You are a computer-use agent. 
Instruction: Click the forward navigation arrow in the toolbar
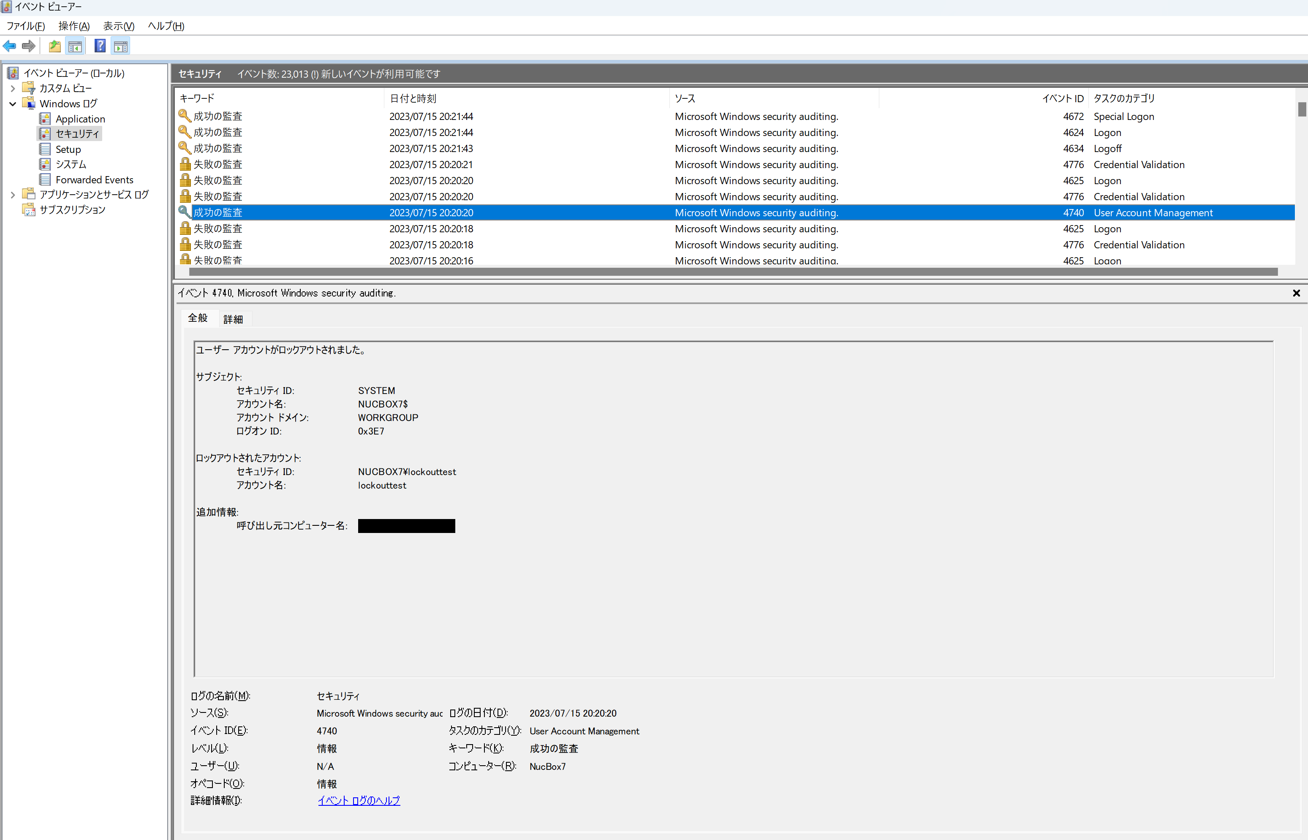[28, 46]
